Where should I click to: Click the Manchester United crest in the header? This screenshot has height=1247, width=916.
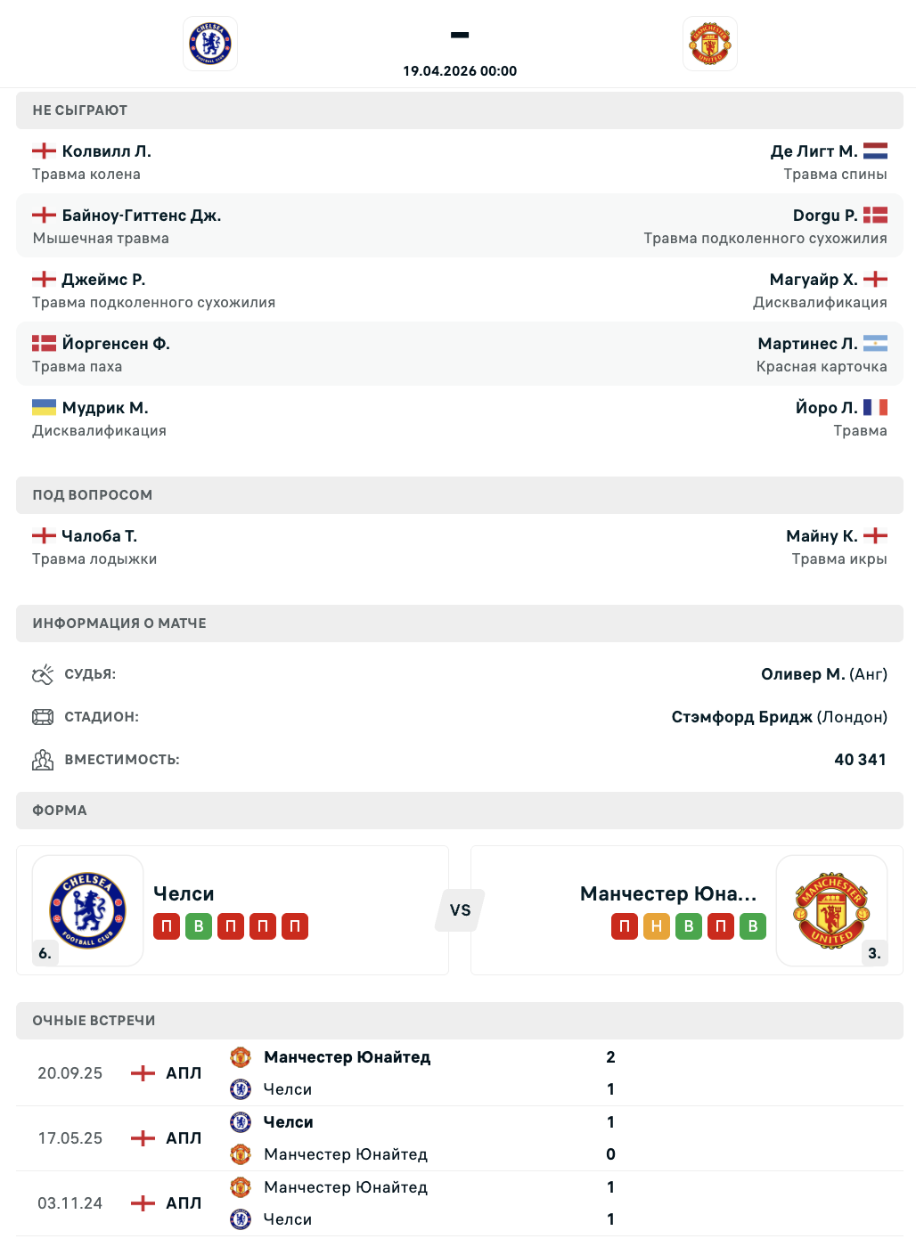pyautogui.click(x=709, y=44)
